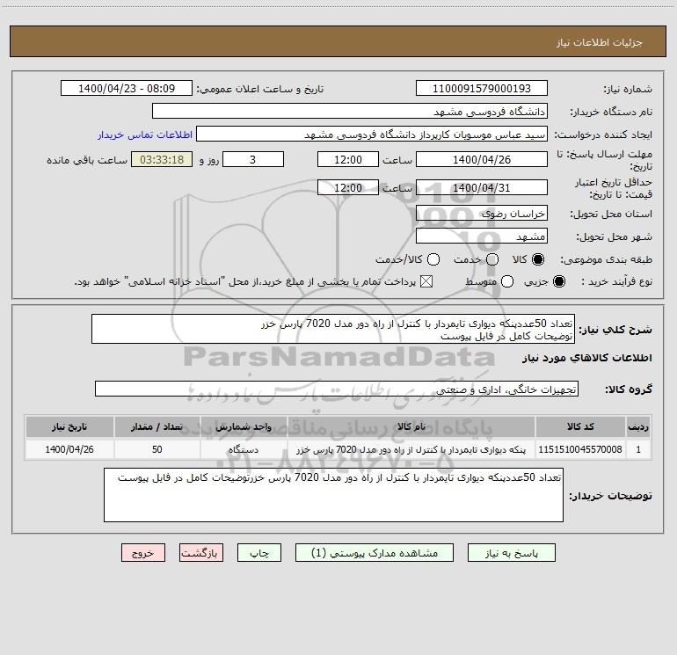Click the delivery province field خراسان رضوی
The image size is (677, 655).
[482, 214]
